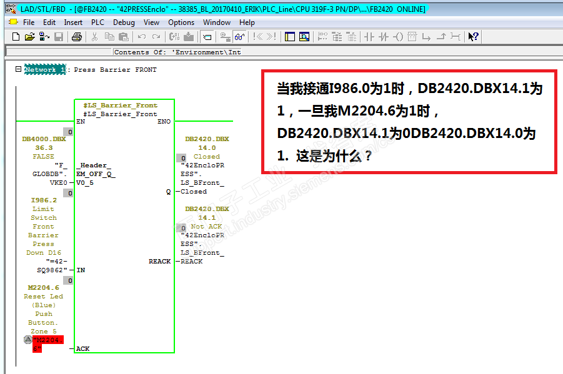Open the Edit menu
Viewport: 563px width, 374px height.
(49, 22)
